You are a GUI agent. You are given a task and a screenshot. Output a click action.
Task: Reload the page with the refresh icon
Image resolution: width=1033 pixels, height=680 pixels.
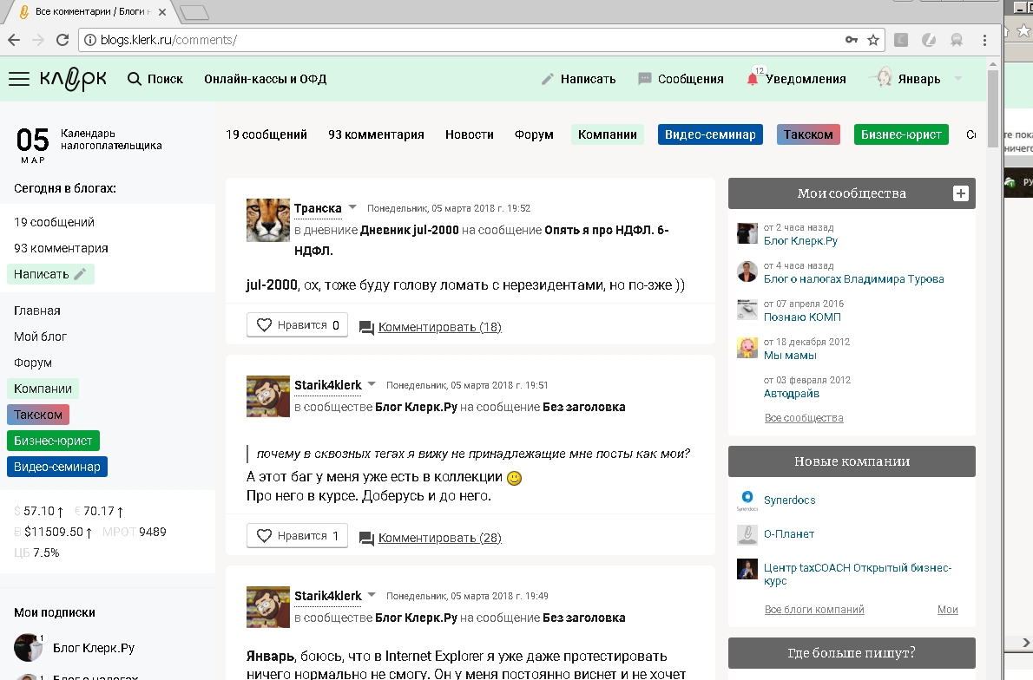click(63, 40)
